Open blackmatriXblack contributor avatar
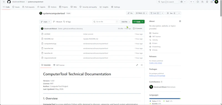This screenshot has width=222, height=105. click(x=151, y=87)
